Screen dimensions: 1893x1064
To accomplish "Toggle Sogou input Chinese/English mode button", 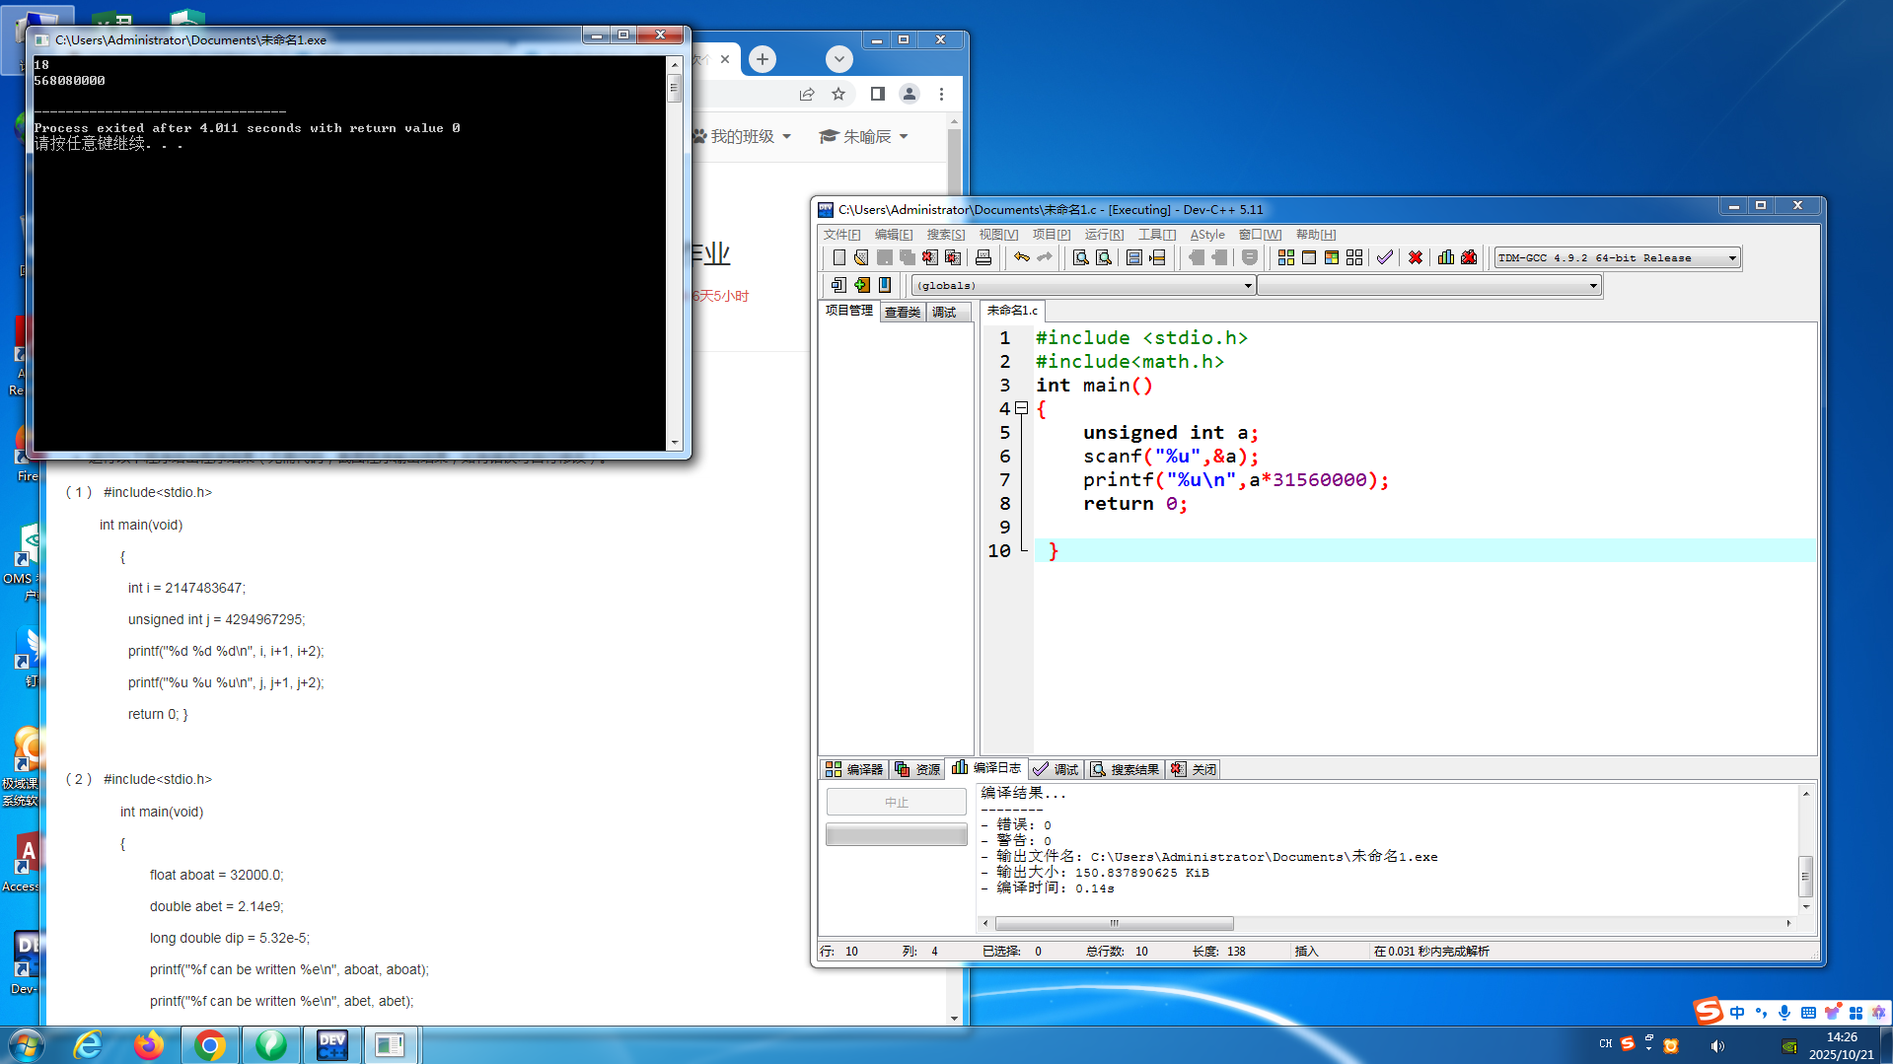I will click(1737, 1013).
